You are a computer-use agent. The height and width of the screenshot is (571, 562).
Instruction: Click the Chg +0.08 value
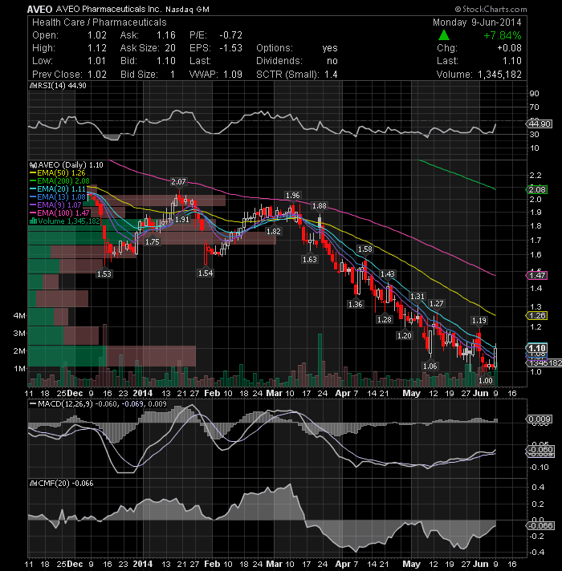509,48
